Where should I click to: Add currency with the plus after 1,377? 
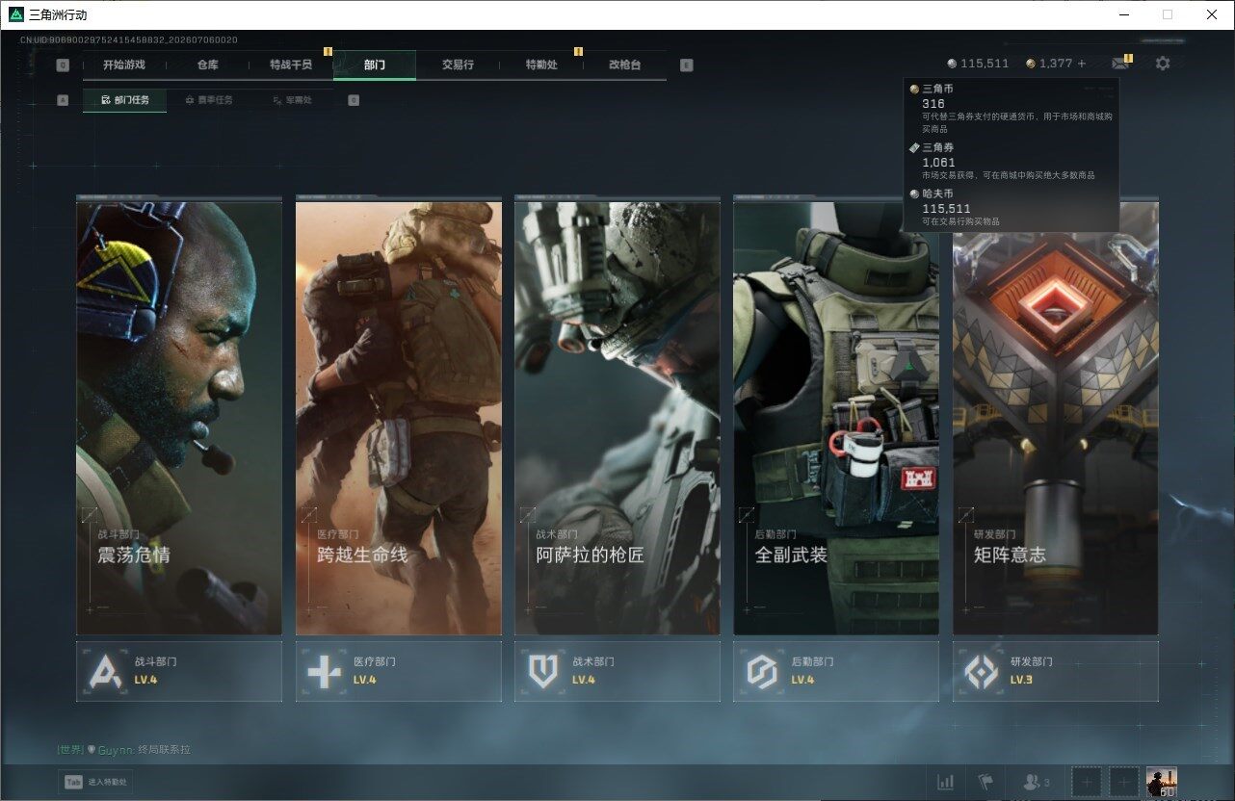tap(1082, 64)
